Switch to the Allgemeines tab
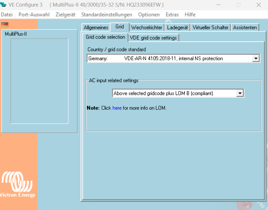The image size is (268, 210). pos(96,28)
